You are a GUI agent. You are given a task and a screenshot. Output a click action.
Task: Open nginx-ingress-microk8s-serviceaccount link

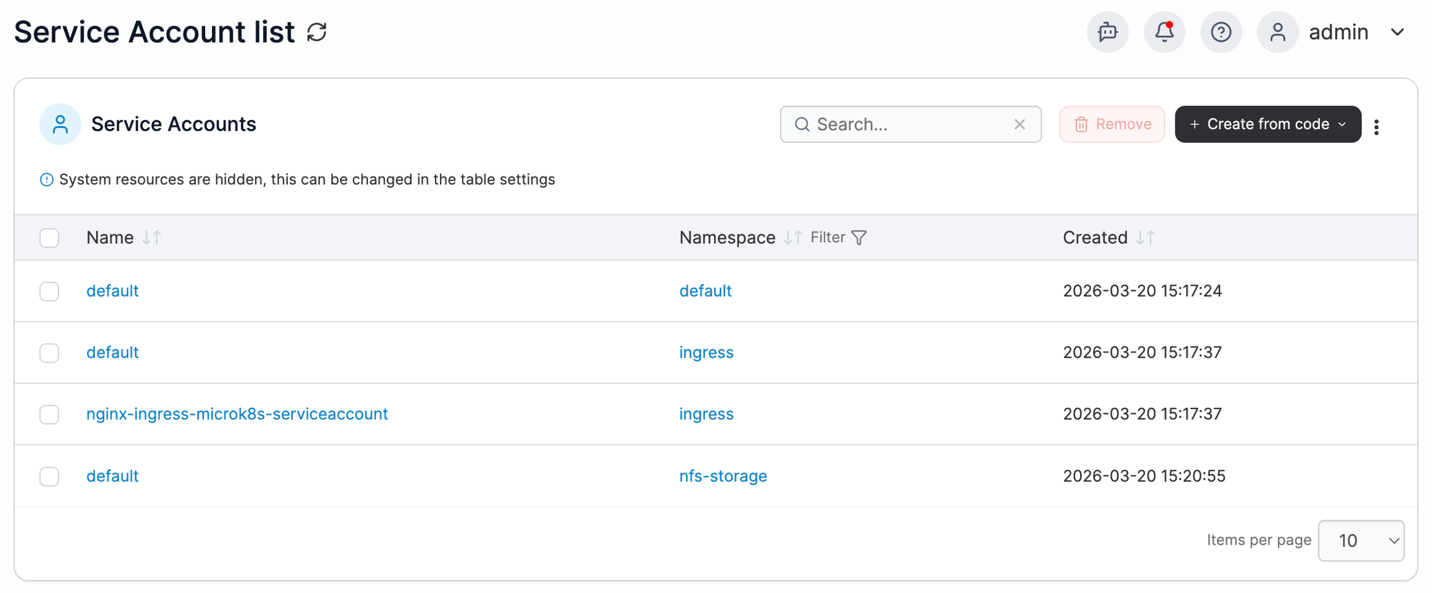click(x=237, y=414)
